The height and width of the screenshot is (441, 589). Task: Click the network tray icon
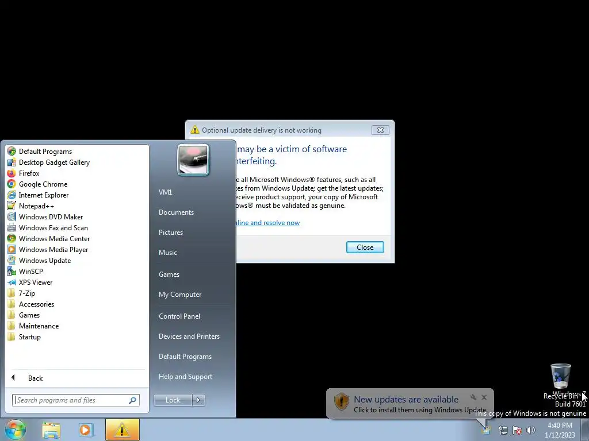503,430
